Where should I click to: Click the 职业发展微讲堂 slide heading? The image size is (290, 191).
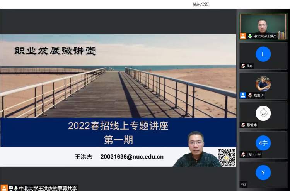click(x=55, y=51)
